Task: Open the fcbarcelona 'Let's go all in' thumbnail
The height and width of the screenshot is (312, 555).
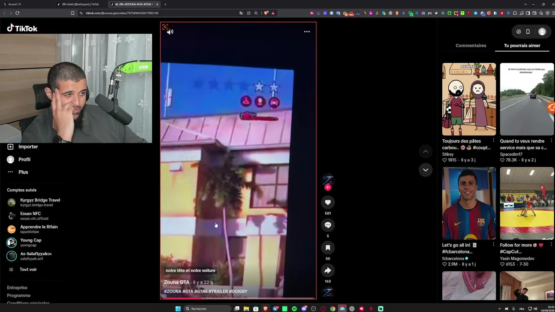Action: coord(469,203)
